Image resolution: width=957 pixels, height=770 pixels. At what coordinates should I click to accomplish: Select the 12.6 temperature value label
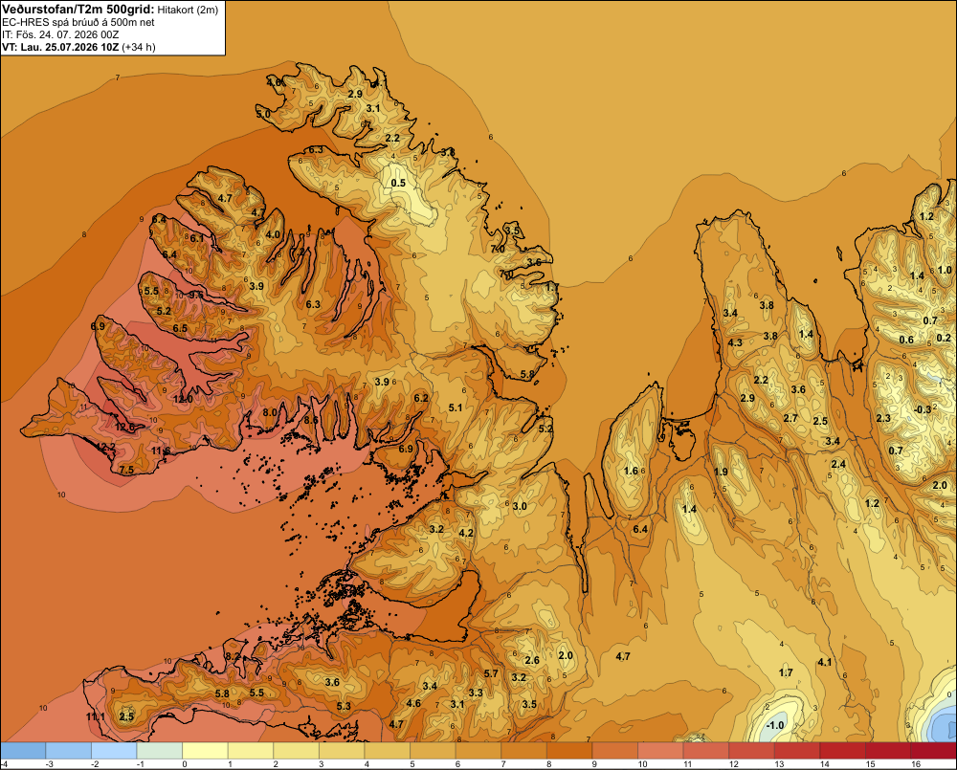coord(124,428)
